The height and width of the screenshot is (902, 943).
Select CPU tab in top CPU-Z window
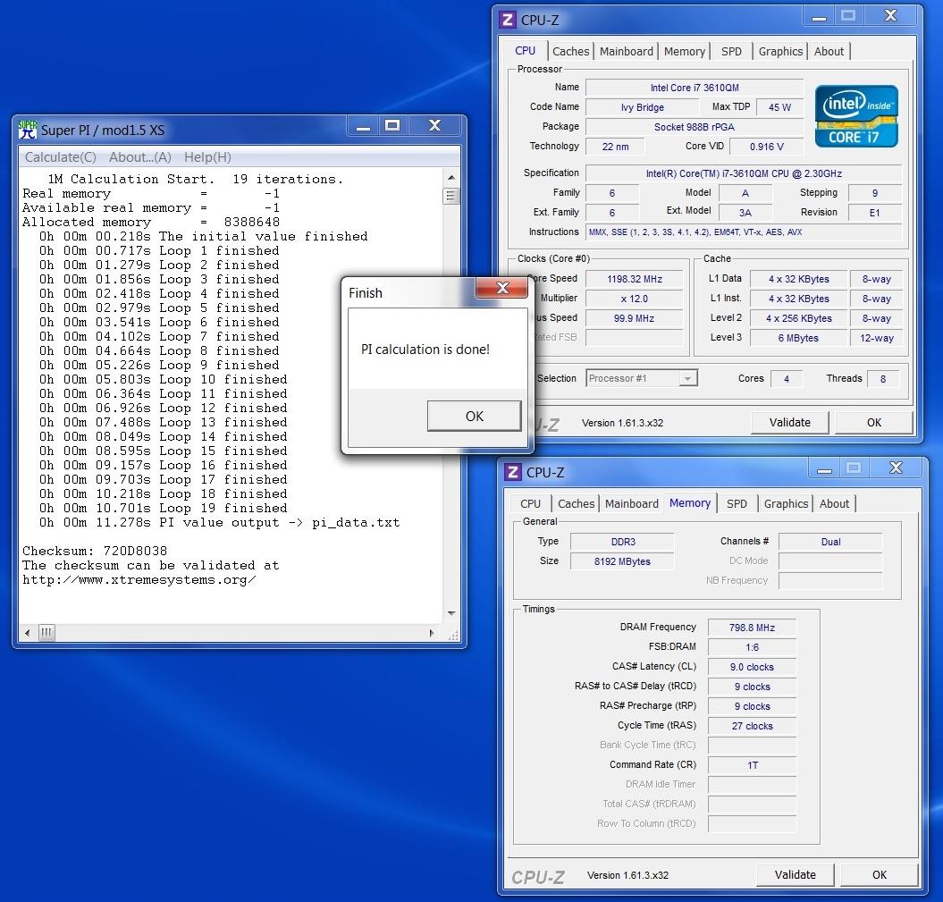click(525, 51)
